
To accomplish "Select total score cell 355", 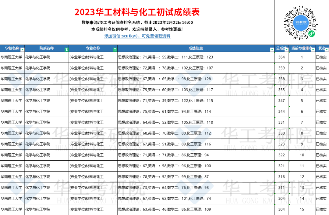I will click(281, 90).
